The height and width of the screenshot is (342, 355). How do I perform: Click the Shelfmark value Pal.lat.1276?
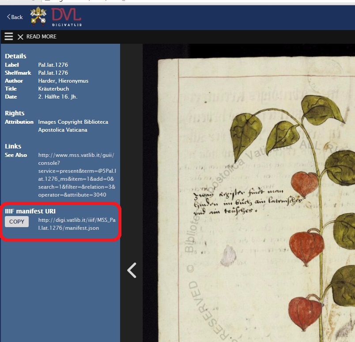[53, 73]
